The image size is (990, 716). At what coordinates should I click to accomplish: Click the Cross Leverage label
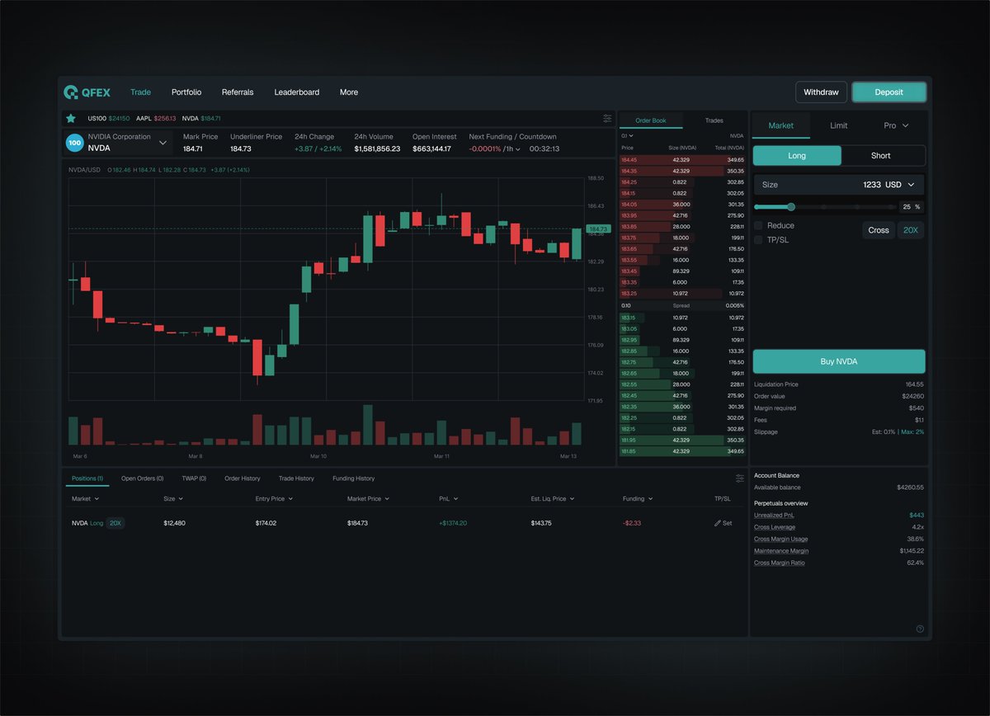(x=775, y=527)
